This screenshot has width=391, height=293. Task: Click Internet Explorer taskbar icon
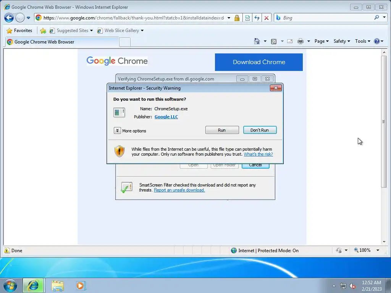(34, 286)
